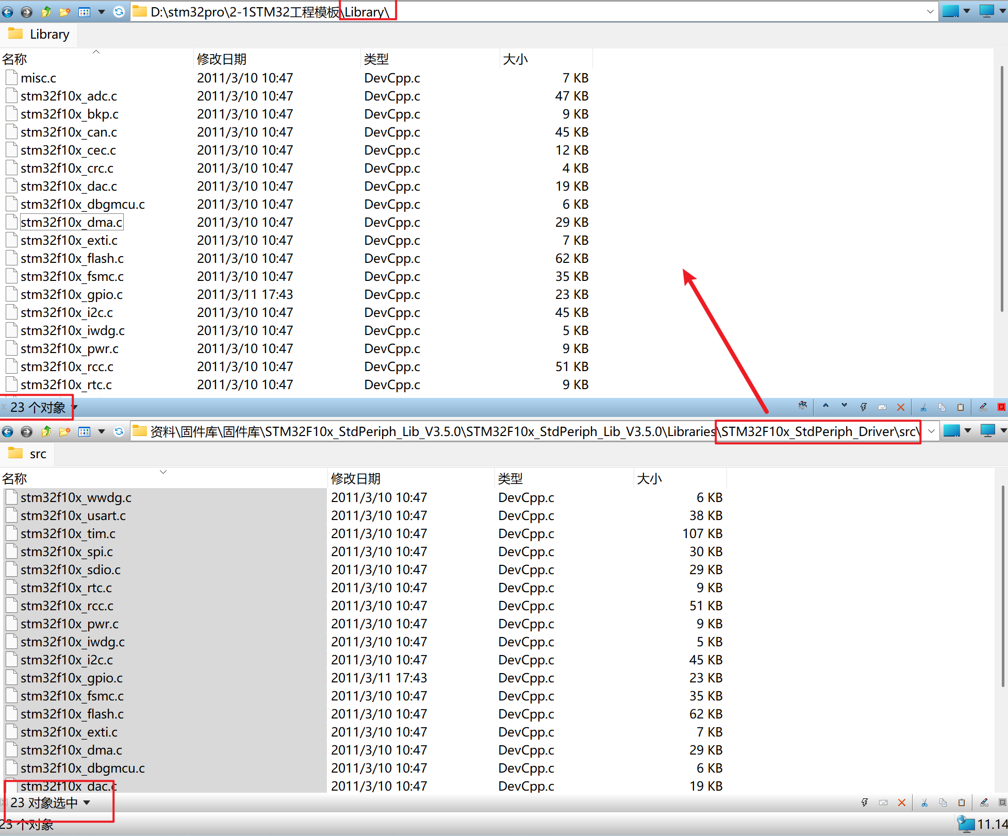Screen dimensions: 1008x836
Task: Go up one folder in top pane
Action: [46, 12]
